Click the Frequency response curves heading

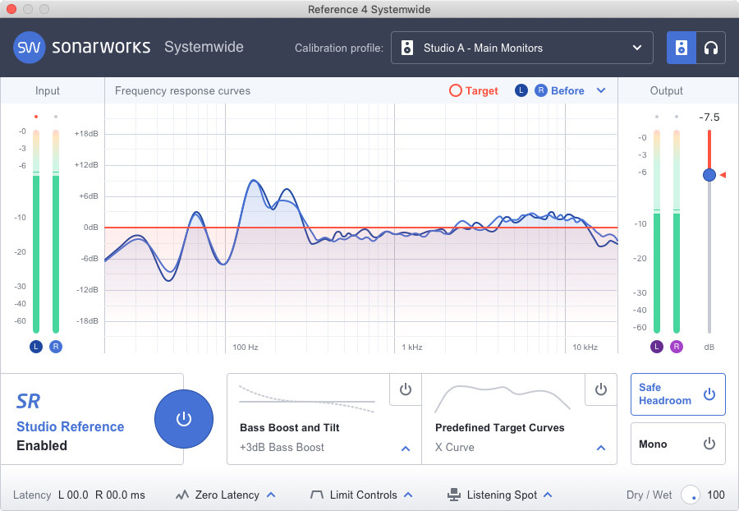click(182, 91)
